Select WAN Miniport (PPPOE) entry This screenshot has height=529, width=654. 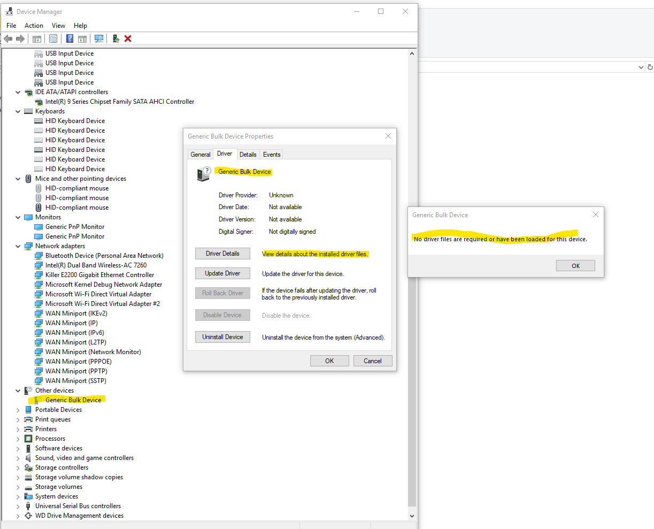click(x=79, y=362)
